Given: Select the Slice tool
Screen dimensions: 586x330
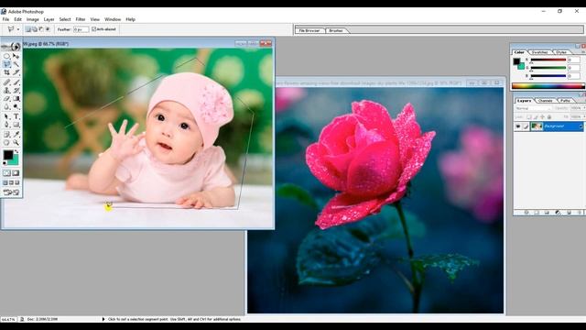Looking at the screenshot, I should [x=16, y=72].
